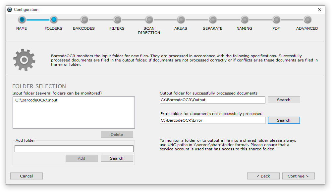Browse for output folder with Search
The height and width of the screenshot is (192, 332).
[x=284, y=100]
